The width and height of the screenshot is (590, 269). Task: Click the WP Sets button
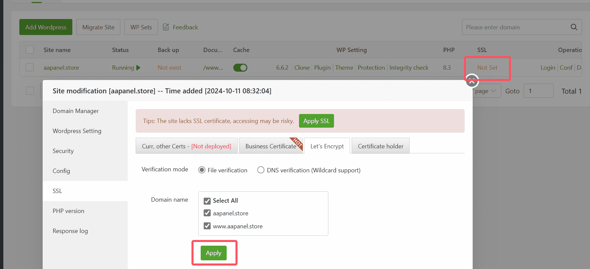pos(141,27)
